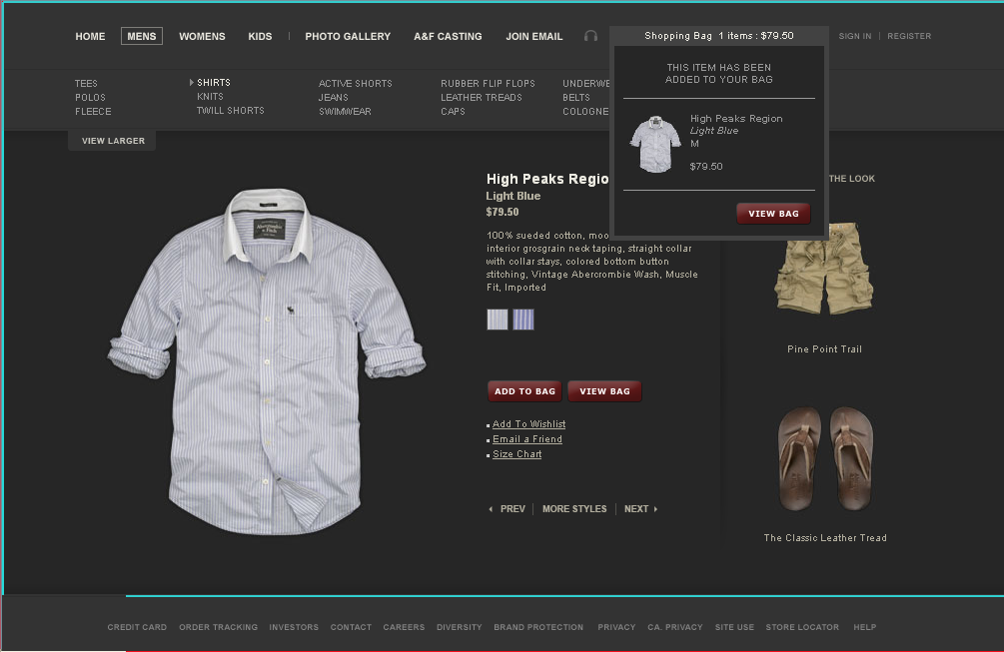
Task: Select the darker blue stripe color swatch
Action: pos(523,320)
